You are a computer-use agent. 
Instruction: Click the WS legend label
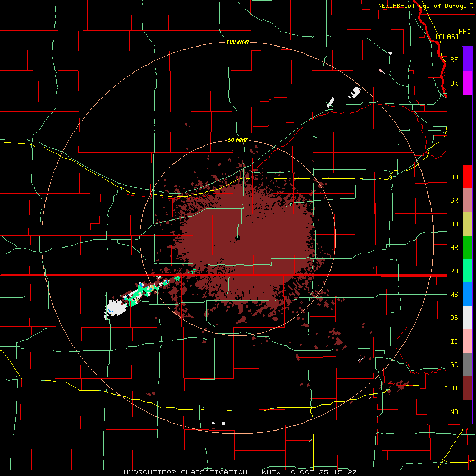[x=454, y=294]
